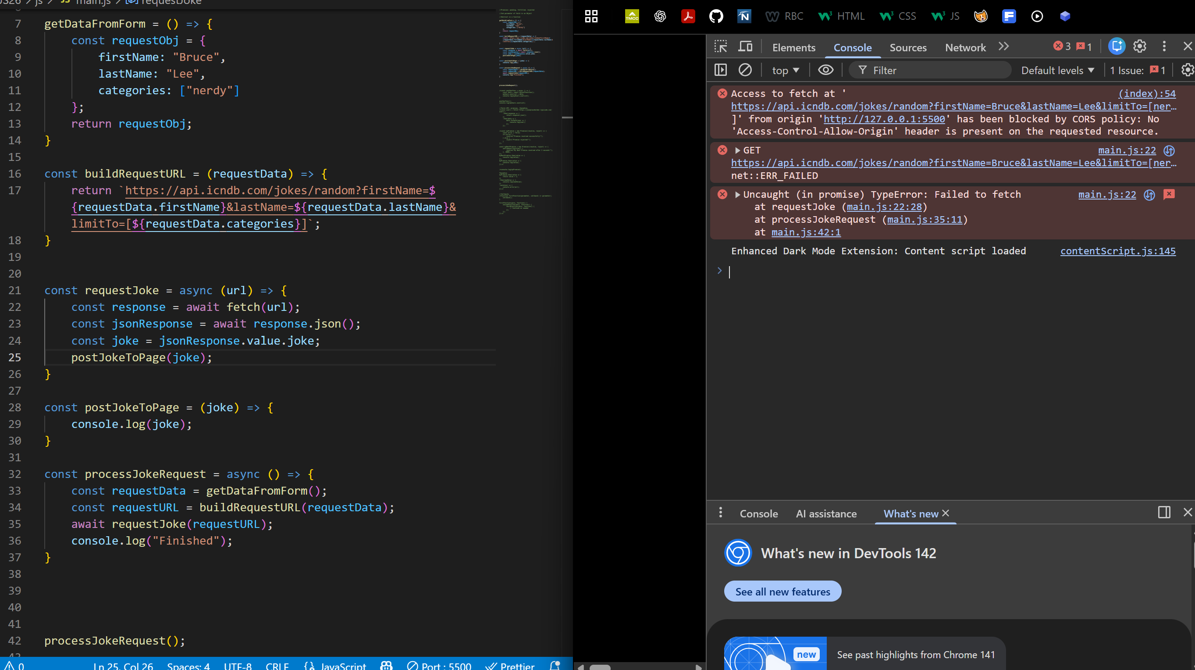
Task: Click the Adobe PDF bookmark icon
Action: point(688,17)
